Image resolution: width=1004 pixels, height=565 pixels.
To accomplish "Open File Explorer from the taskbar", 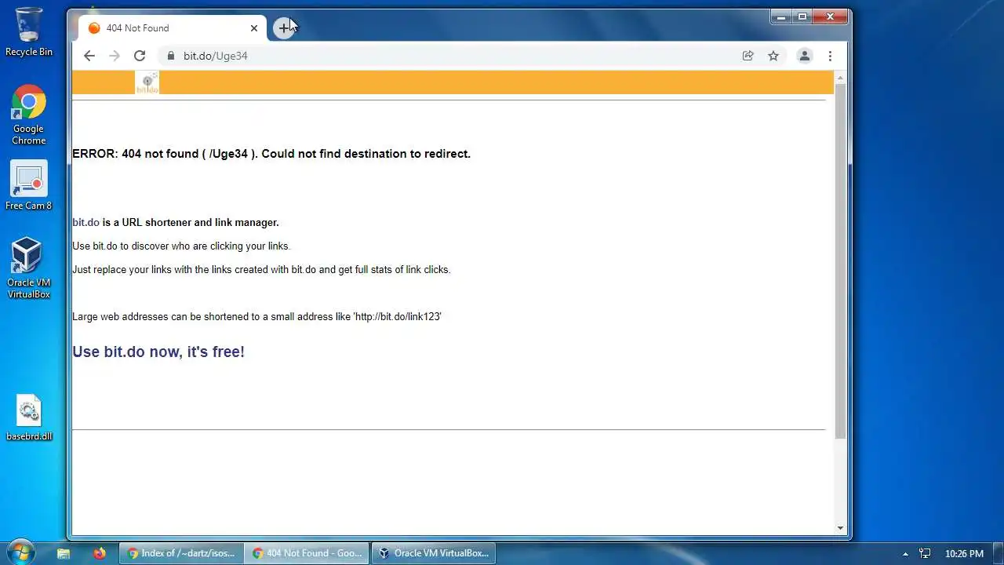I will point(64,553).
